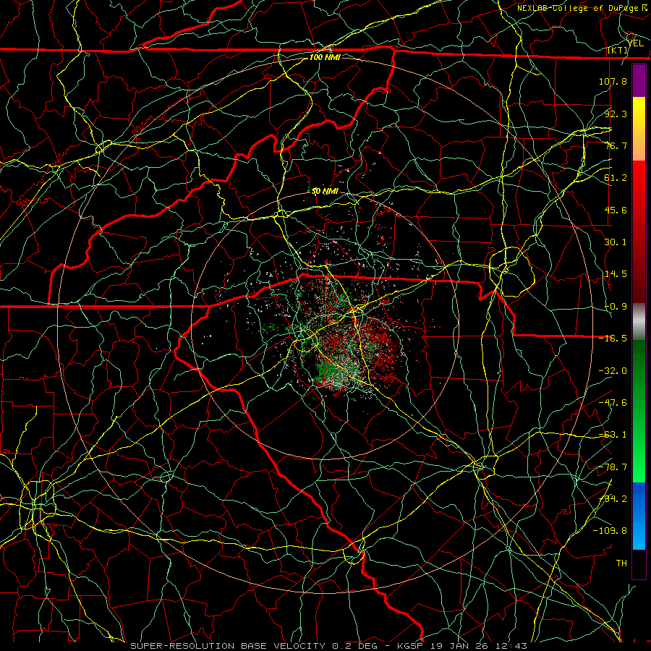Click the -47.6 legend value
The image size is (651, 651).
[613, 403]
